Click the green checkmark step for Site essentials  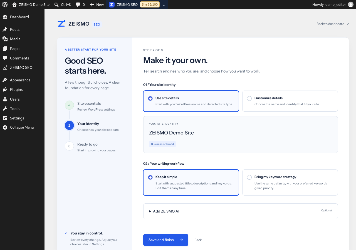coord(69,105)
